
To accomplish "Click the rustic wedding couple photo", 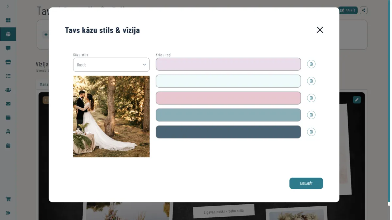I will coord(111,116).
